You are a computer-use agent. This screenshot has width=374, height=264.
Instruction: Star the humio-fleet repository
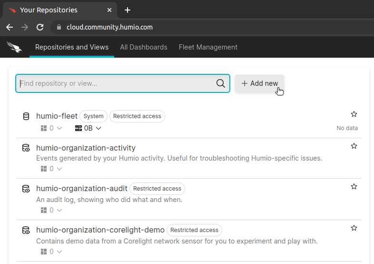click(x=354, y=114)
